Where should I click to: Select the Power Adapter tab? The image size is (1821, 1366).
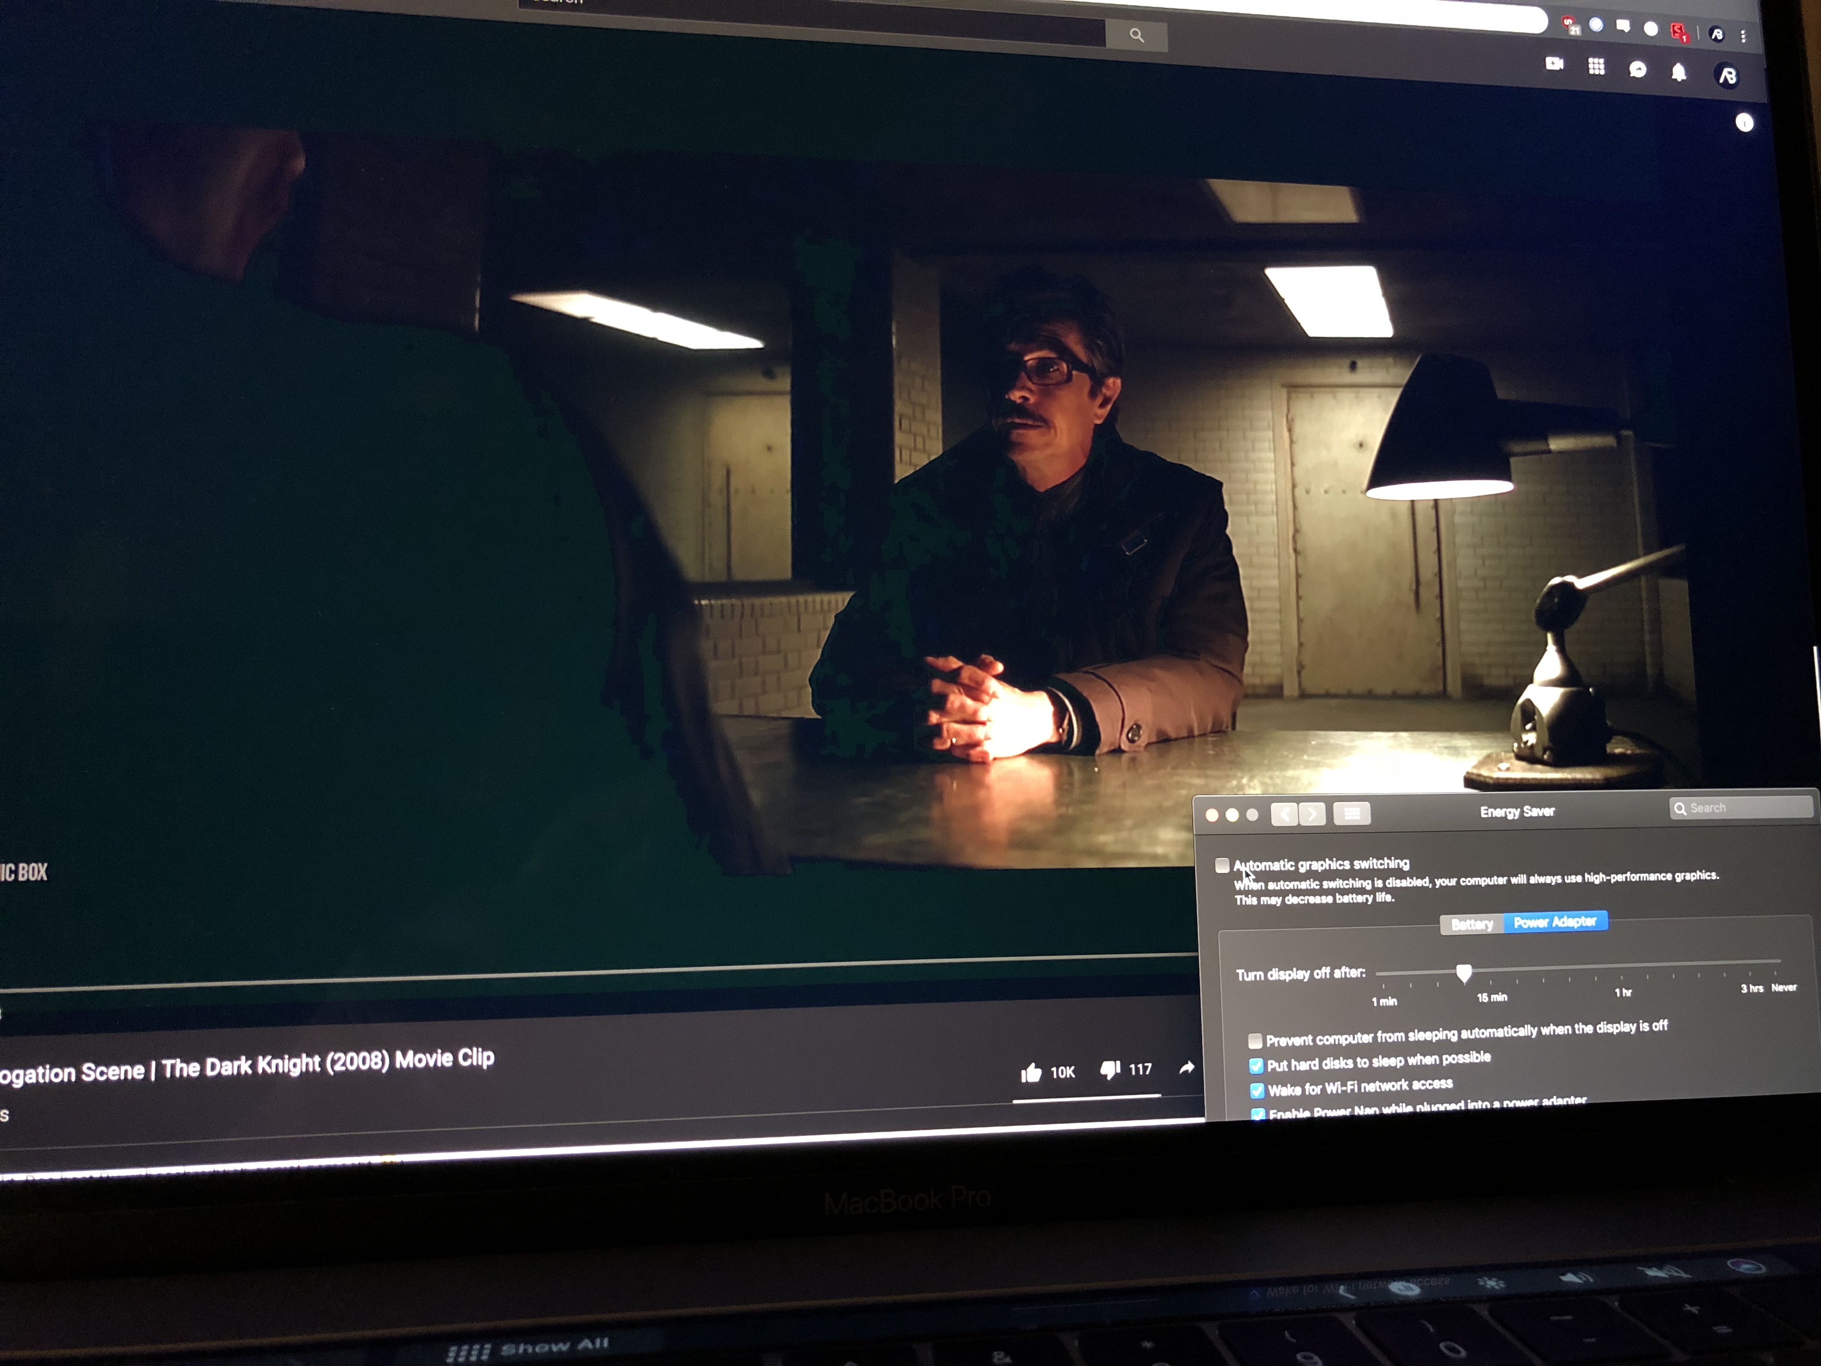[1554, 922]
